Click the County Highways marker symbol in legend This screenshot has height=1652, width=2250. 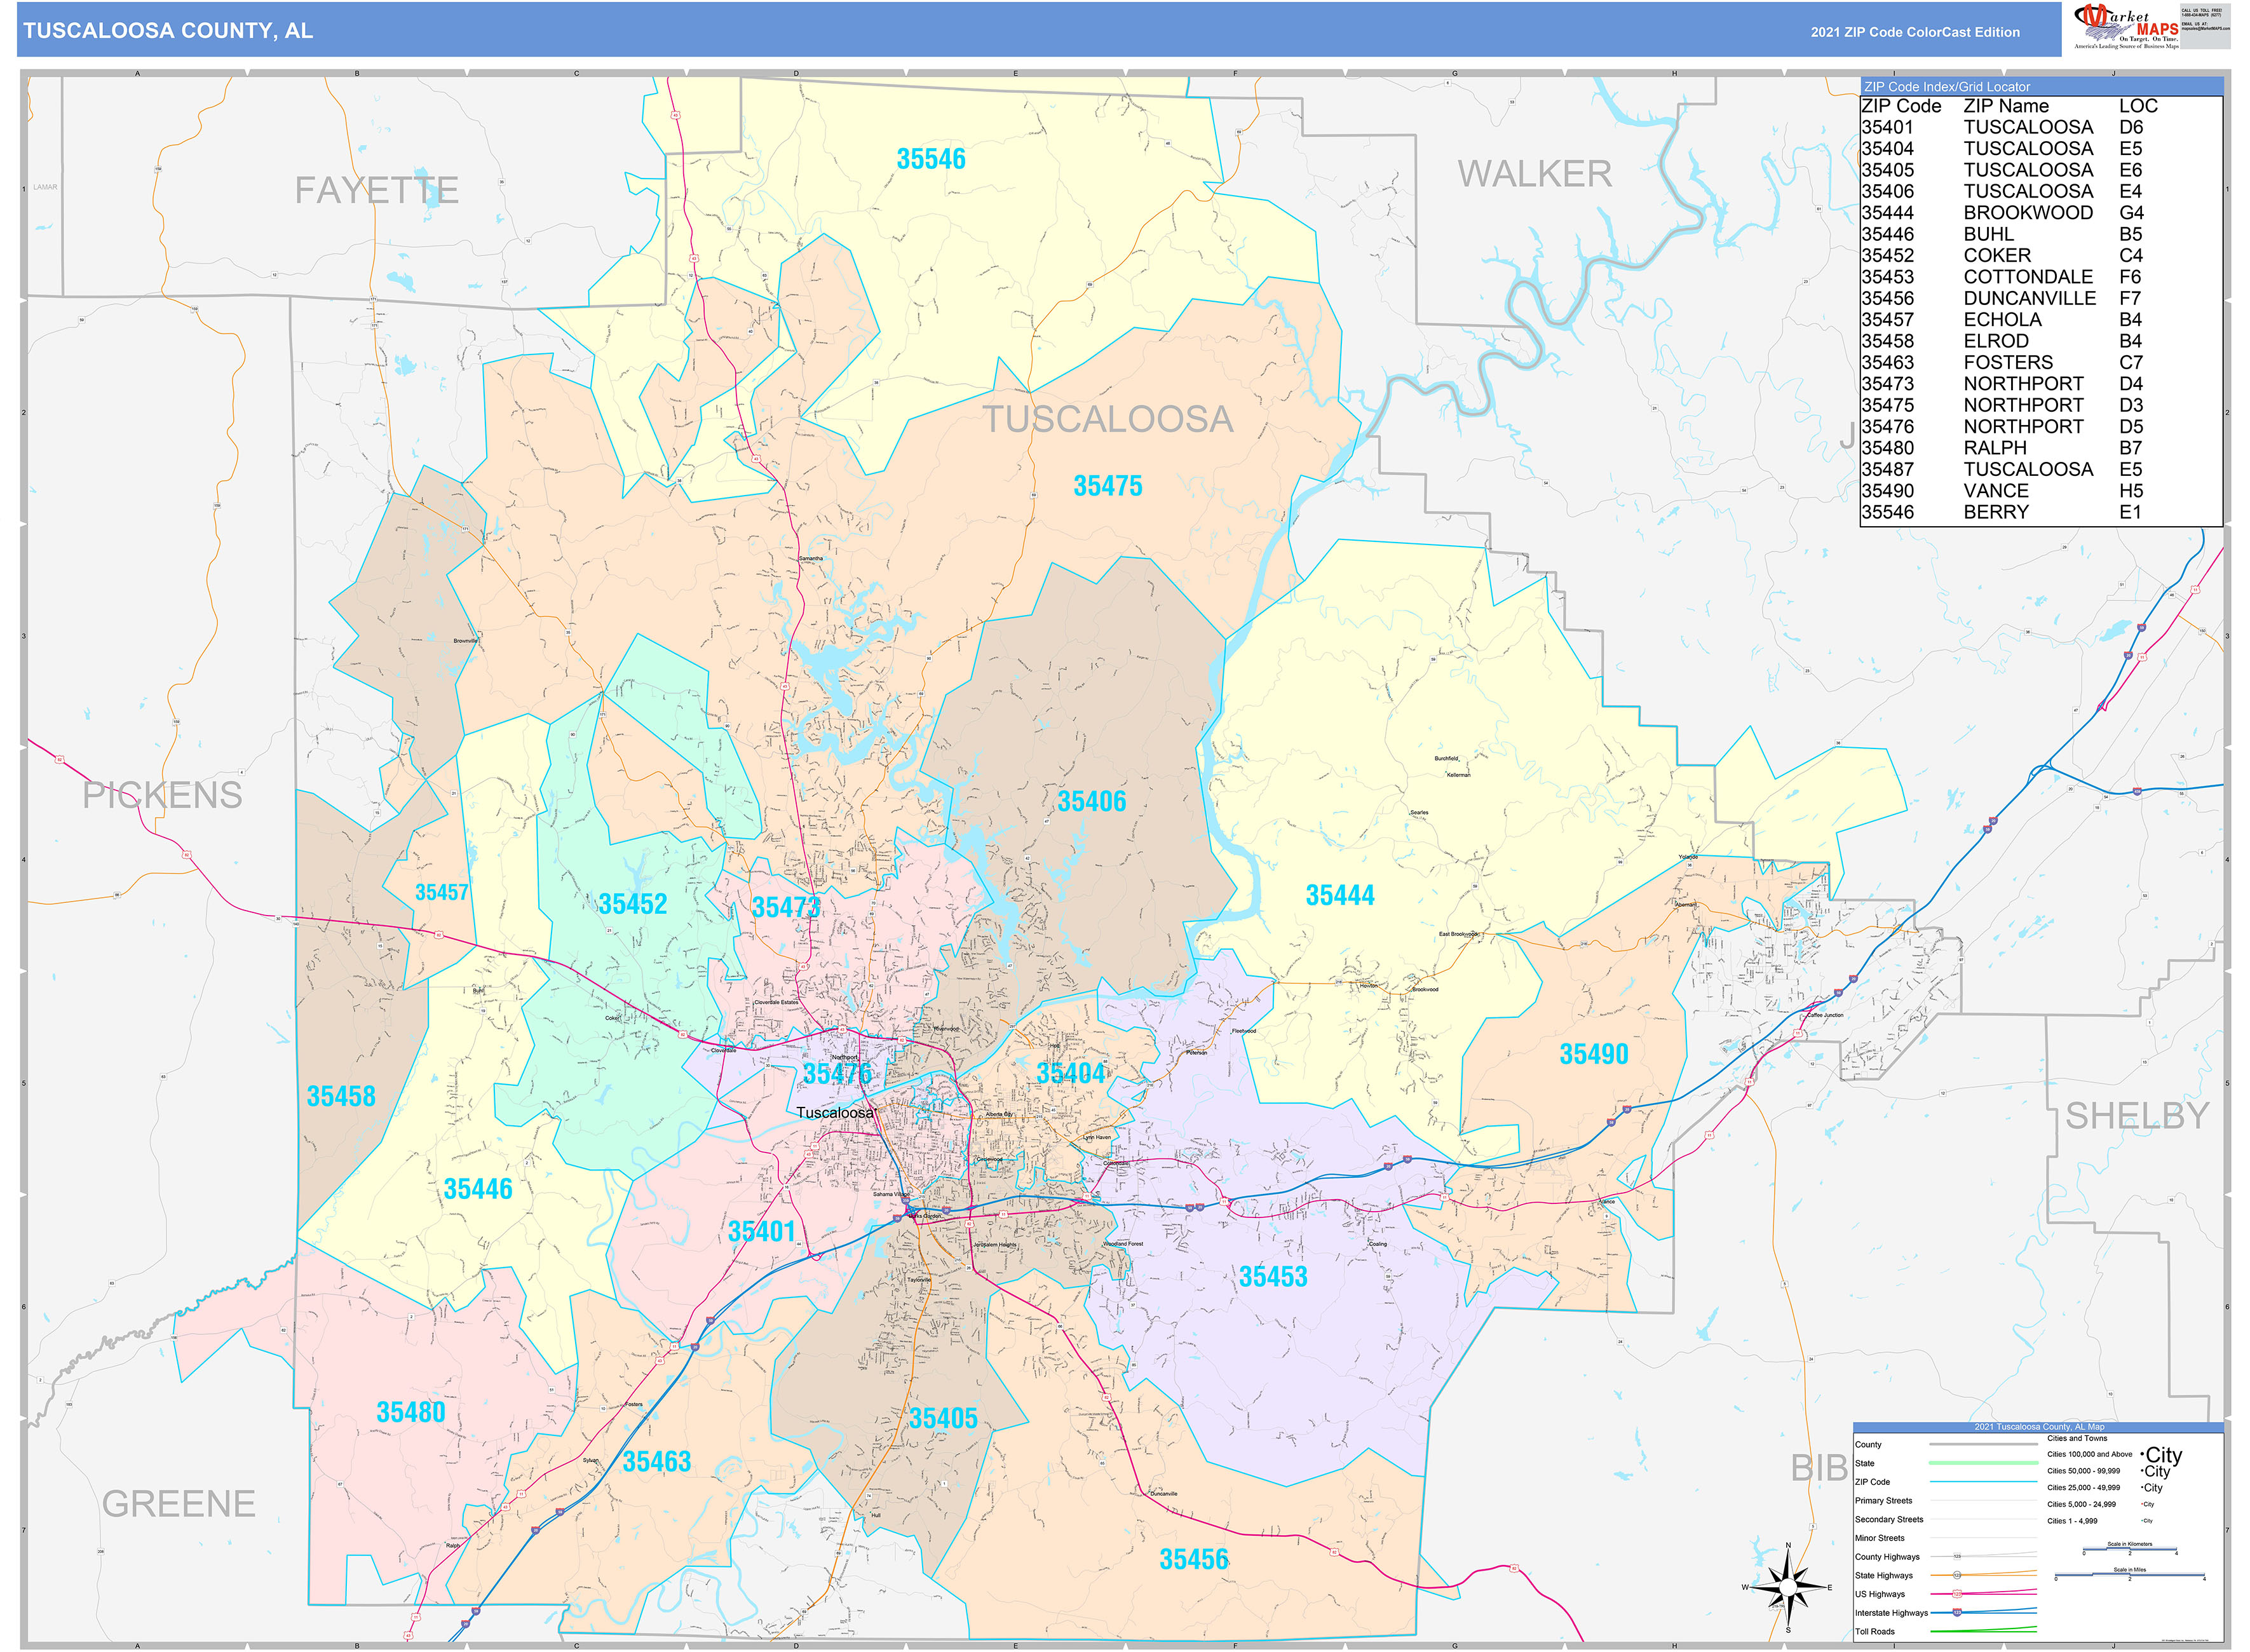[x=1958, y=1557]
